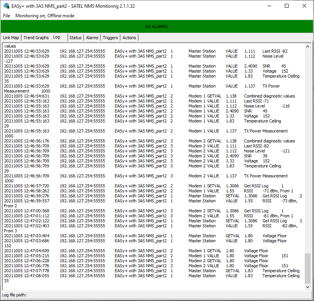314x301 pixels.
Task: Switch to the Link Map tab
Action: click(x=11, y=38)
